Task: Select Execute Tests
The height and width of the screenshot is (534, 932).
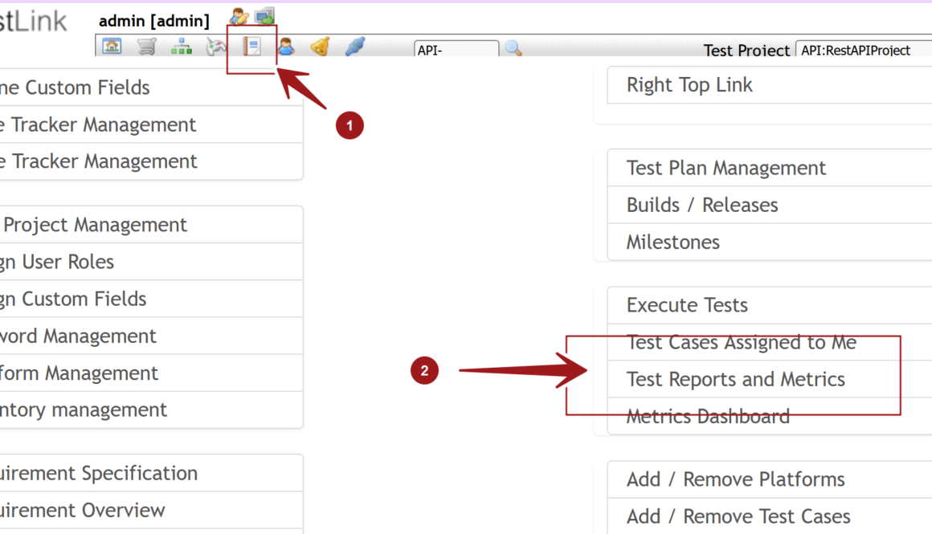Action: point(687,305)
